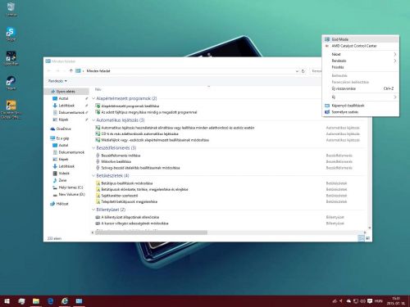Click the forward arrow in Explorer
Screen dimensions: 410x307
coord(57,70)
